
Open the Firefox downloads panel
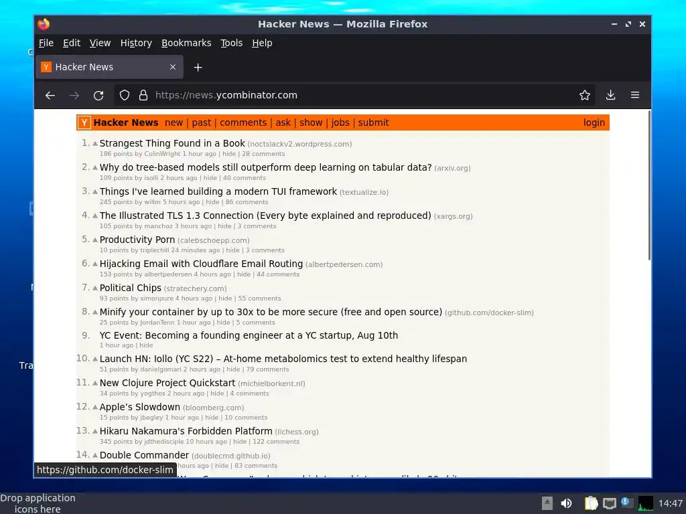610,95
